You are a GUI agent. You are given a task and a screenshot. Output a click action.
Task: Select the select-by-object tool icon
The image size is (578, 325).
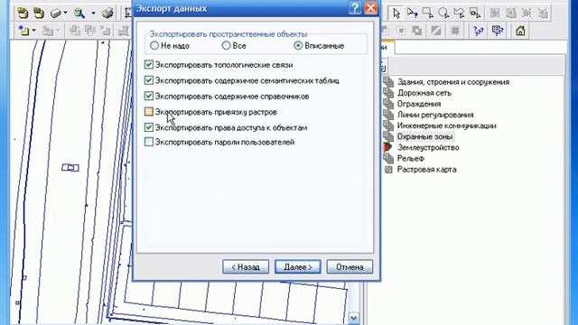point(475,14)
